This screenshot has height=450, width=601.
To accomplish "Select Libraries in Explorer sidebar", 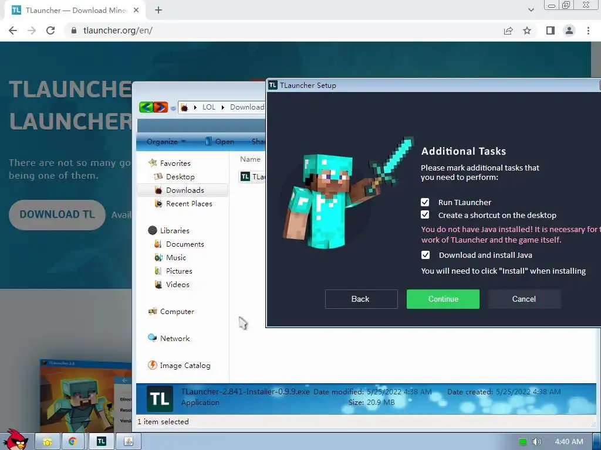I will click(174, 230).
